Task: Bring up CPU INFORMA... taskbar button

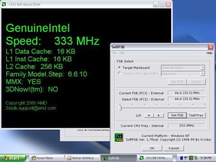Action: point(155,158)
